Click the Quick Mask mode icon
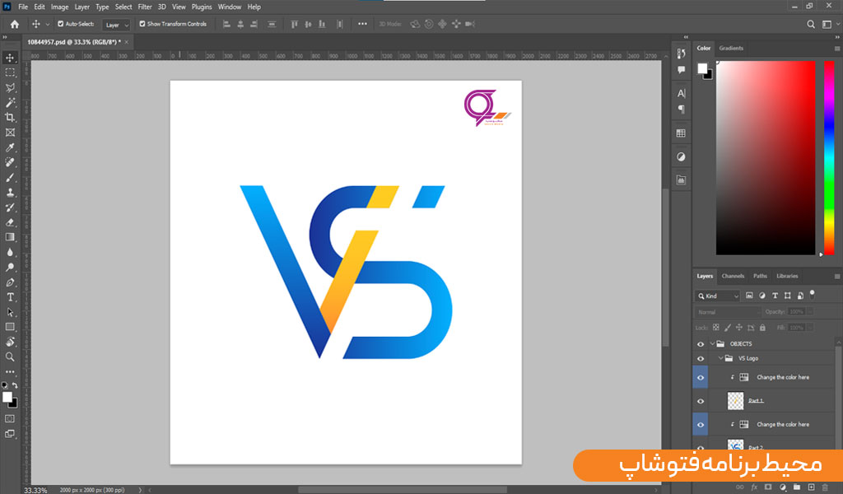The image size is (843, 494). [10, 419]
